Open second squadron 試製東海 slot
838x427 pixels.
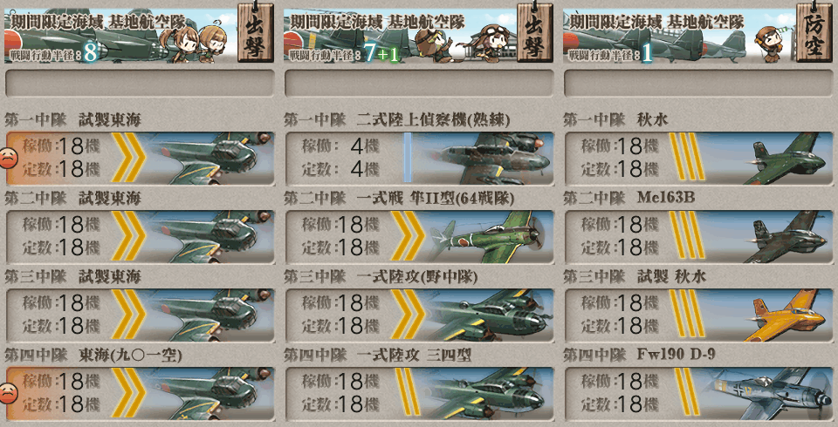[140, 236]
